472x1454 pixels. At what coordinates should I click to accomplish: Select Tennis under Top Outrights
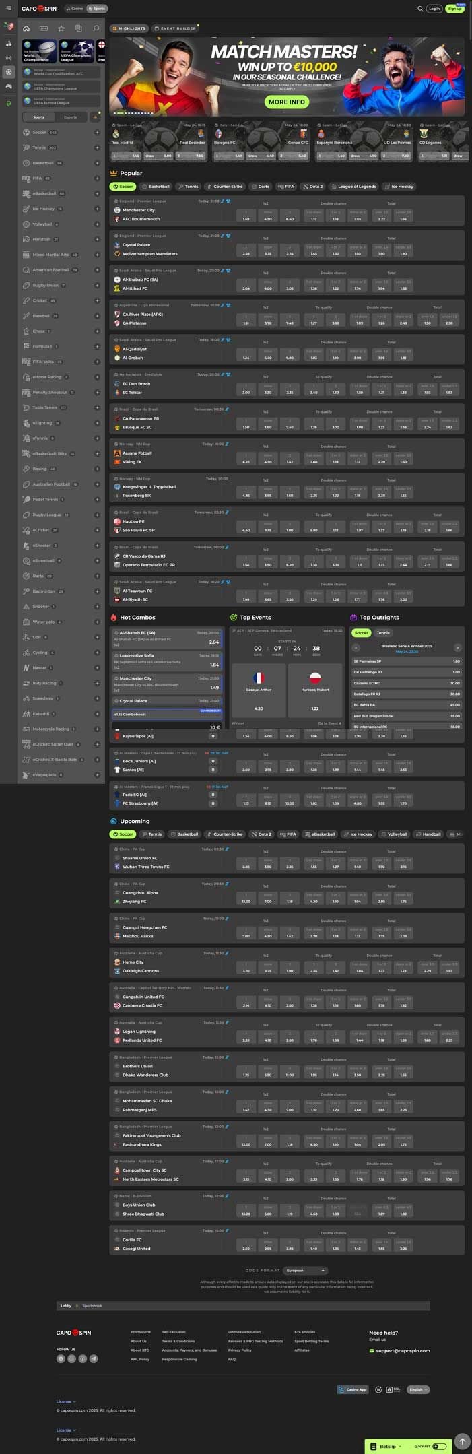click(383, 632)
